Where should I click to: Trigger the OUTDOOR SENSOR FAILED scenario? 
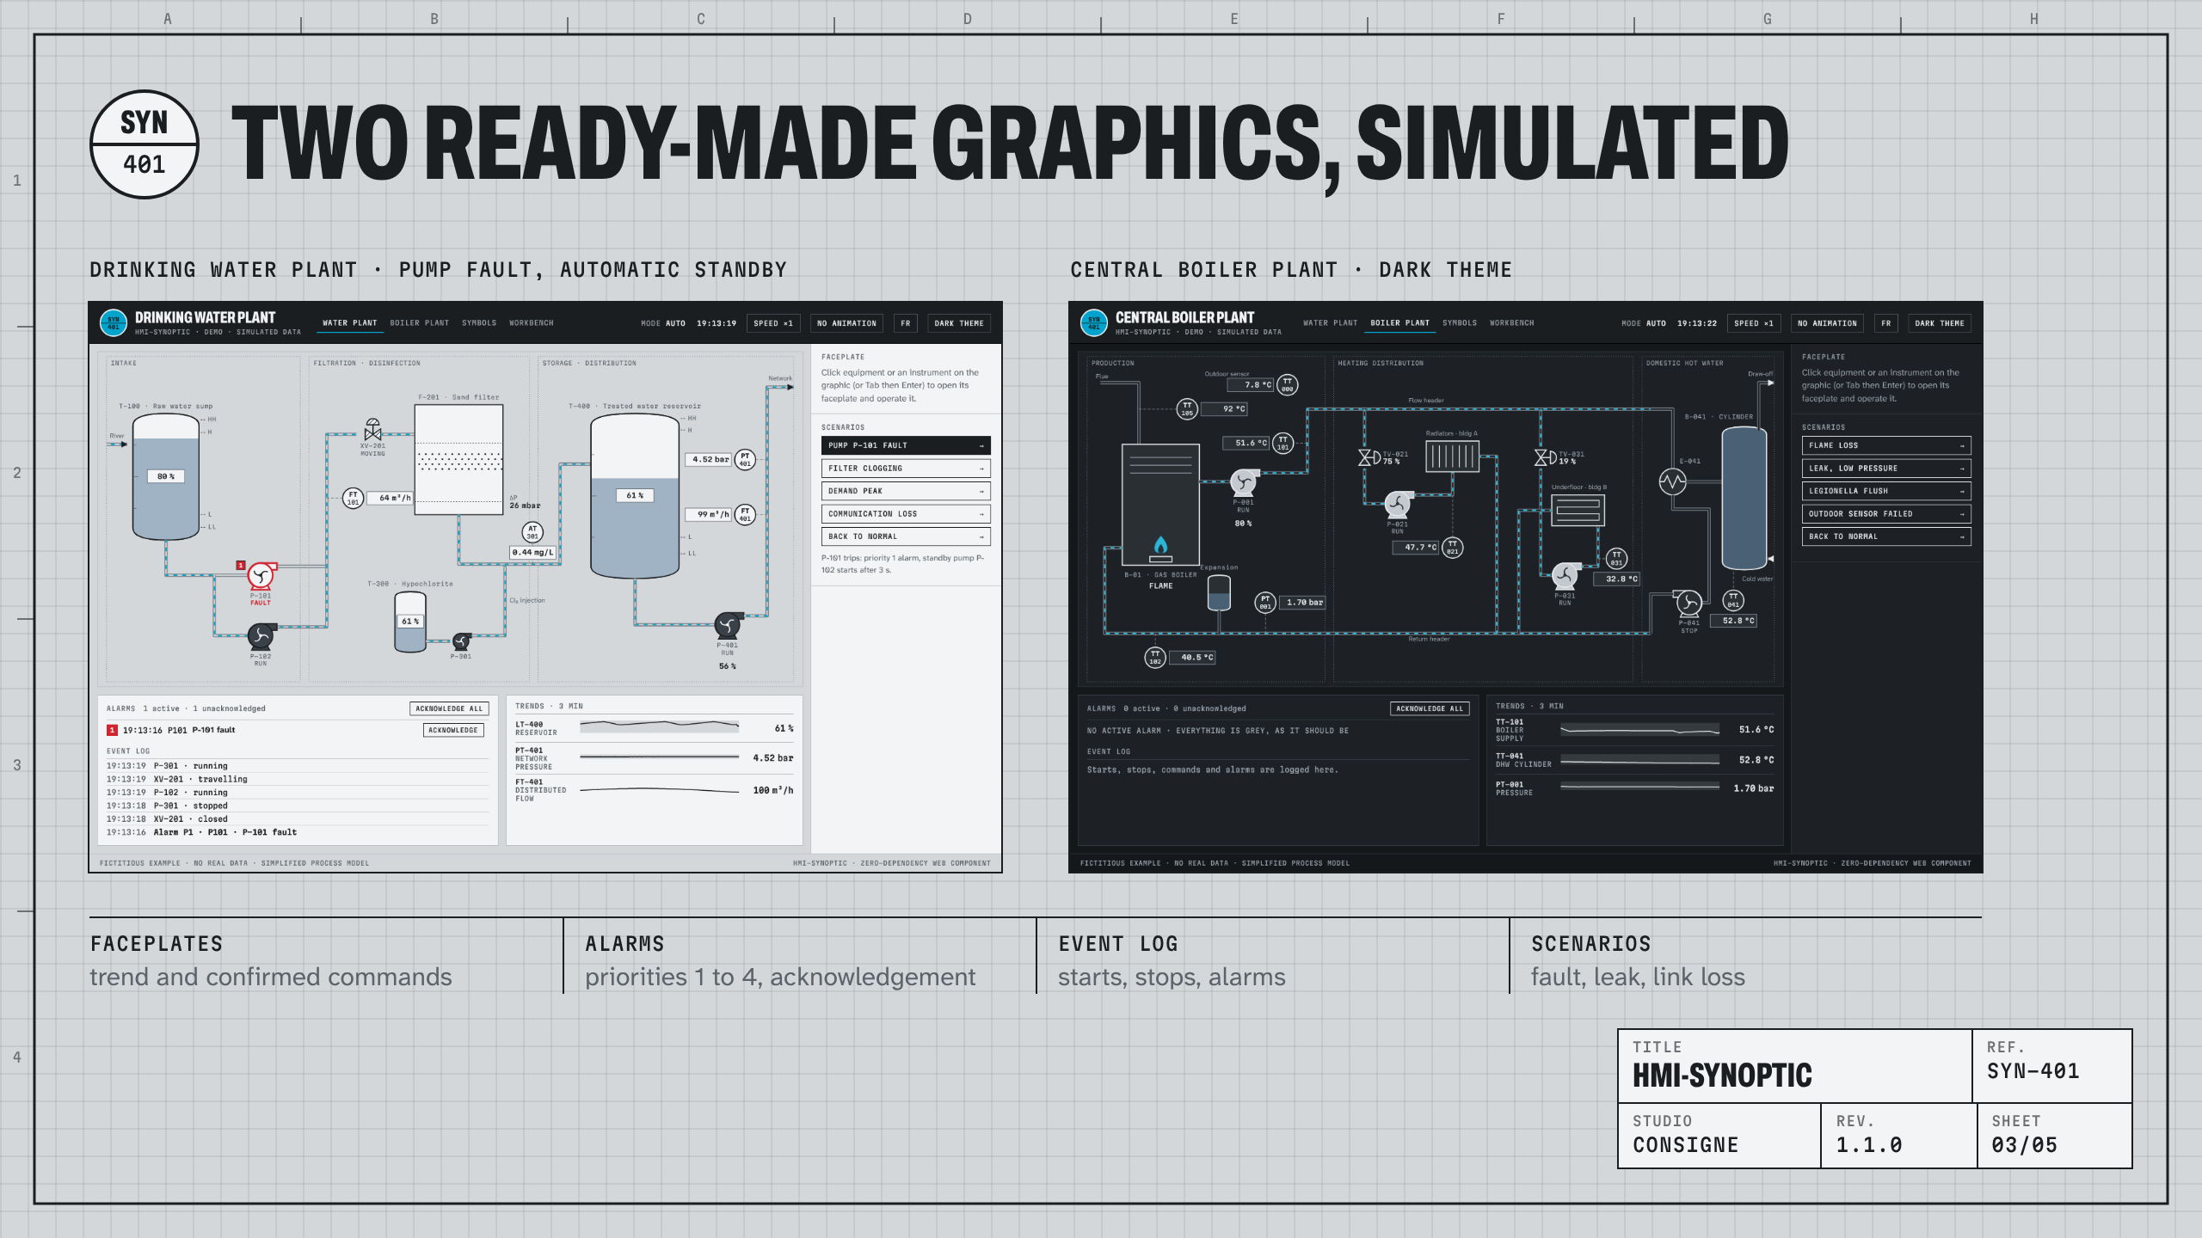[x=1886, y=514]
